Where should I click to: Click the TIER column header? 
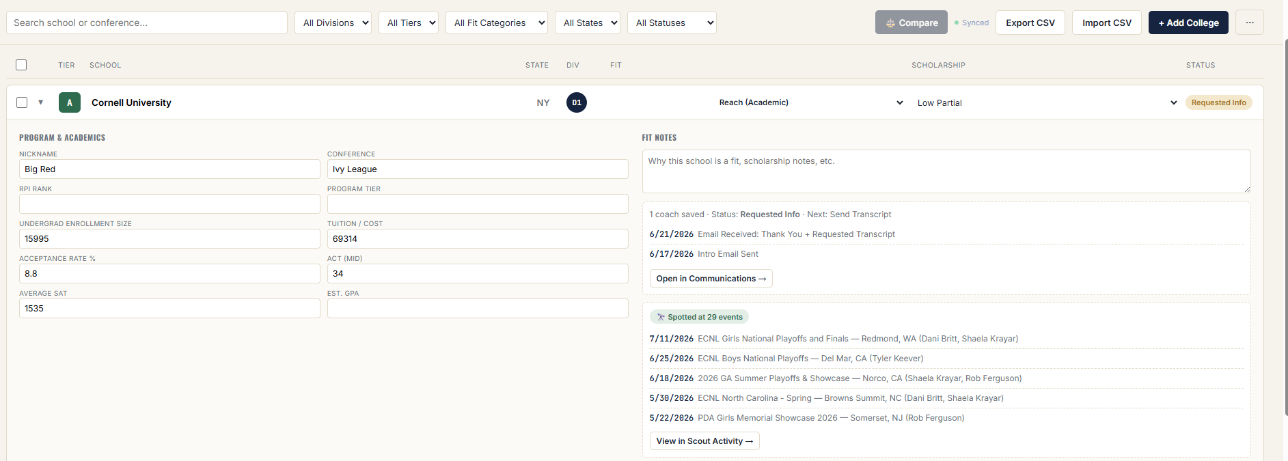click(66, 65)
